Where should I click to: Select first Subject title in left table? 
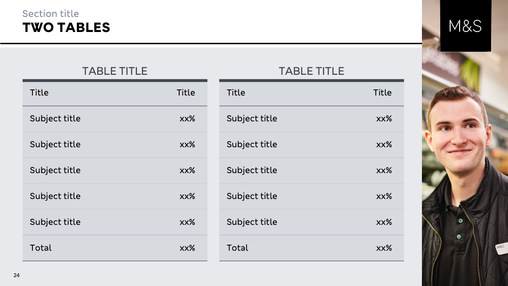55,119
